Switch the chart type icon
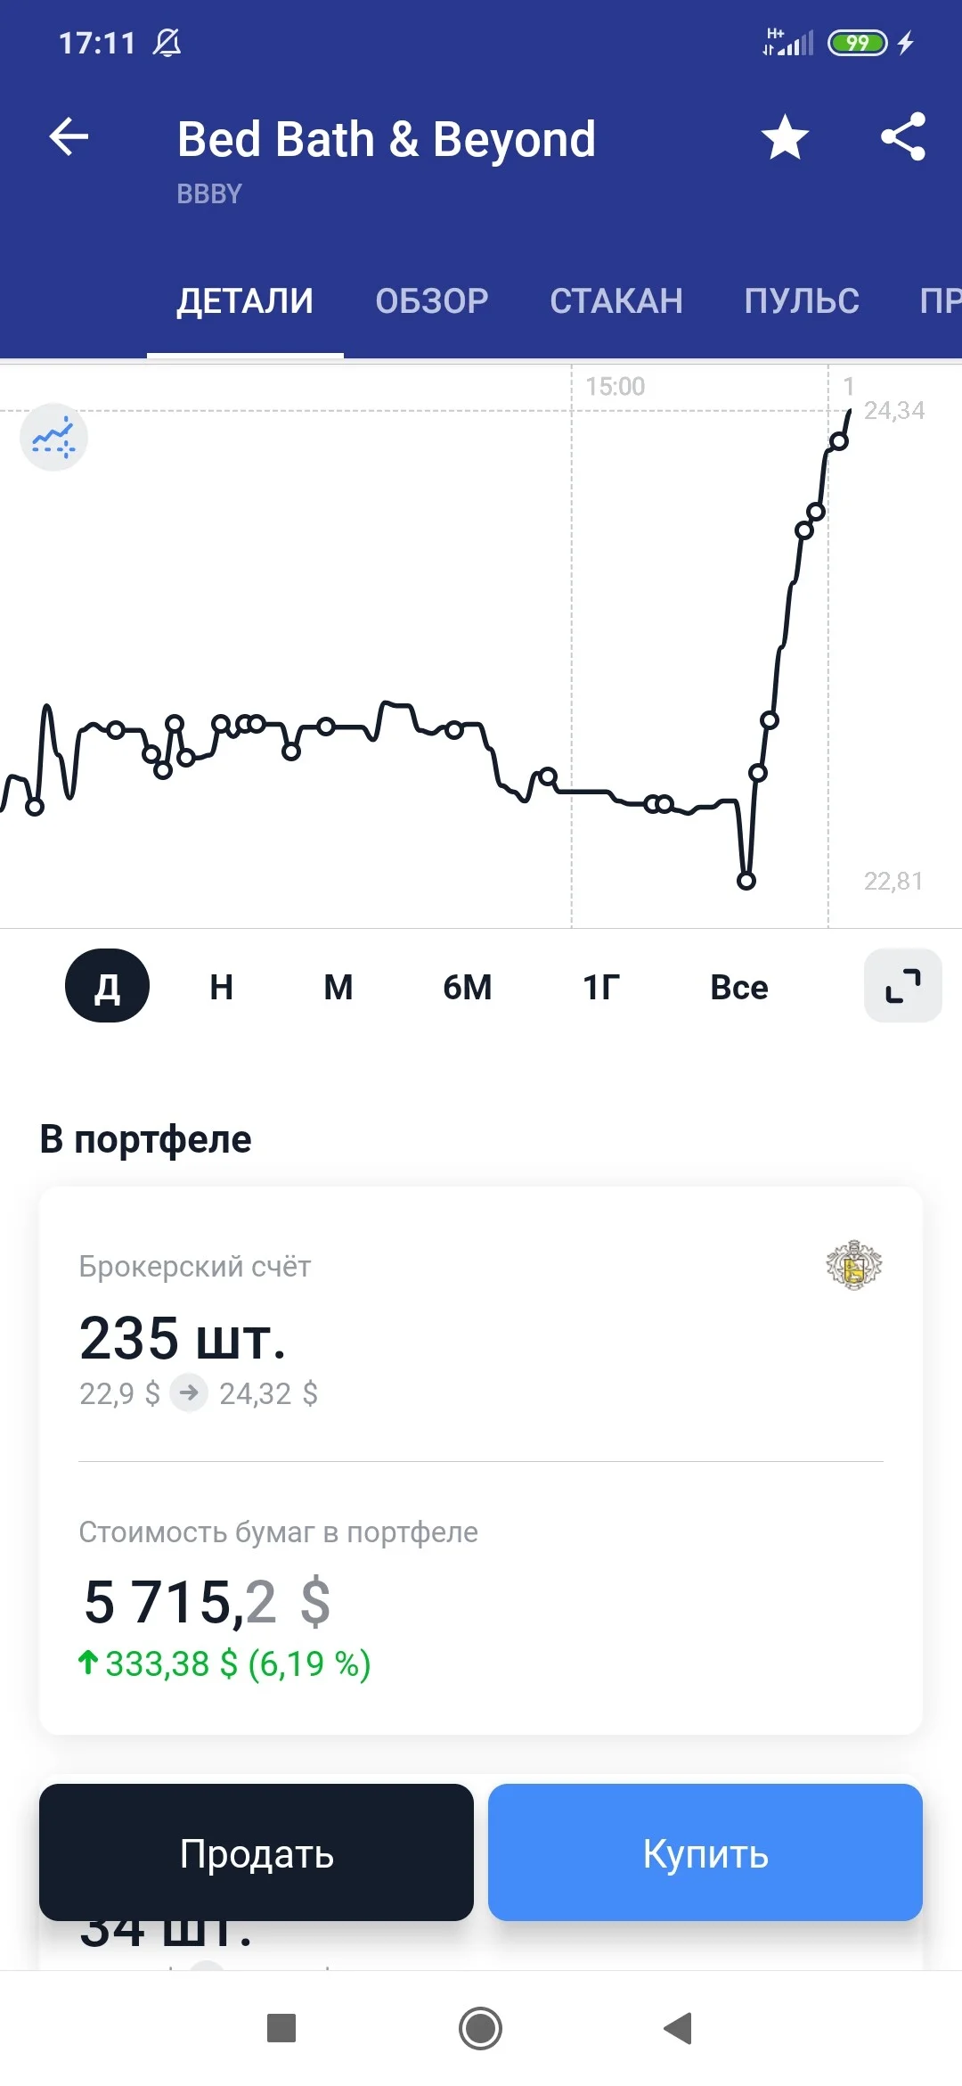Image resolution: width=962 pixels, height=2086 pixels. pos(53,438)
